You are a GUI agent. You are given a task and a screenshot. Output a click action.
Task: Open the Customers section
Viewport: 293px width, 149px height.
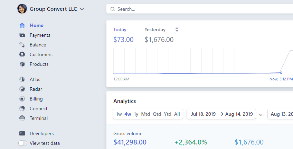click(x=41, y=54)
